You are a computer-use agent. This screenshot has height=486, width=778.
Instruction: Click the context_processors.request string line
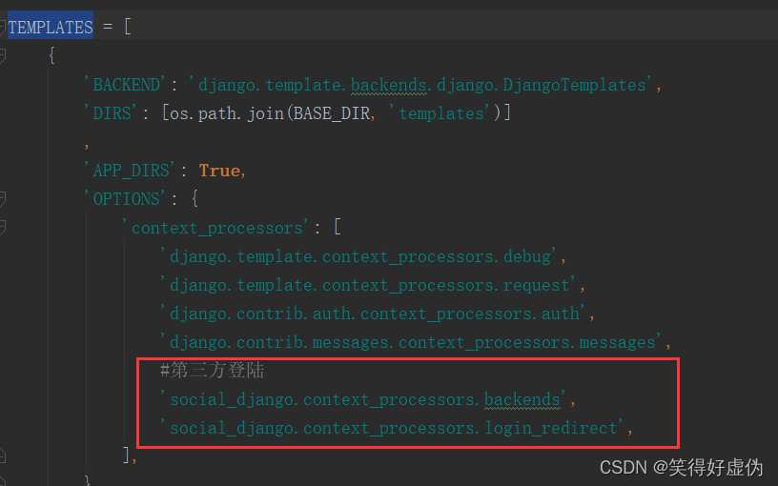click(x=367, y=285)
